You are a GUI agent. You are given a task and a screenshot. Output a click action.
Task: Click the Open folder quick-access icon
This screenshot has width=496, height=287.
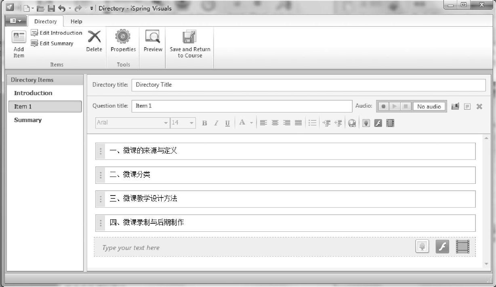coord(40,8)
